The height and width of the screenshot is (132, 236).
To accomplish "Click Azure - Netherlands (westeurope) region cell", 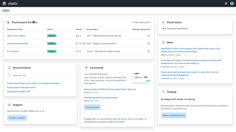I will (104, 52).
